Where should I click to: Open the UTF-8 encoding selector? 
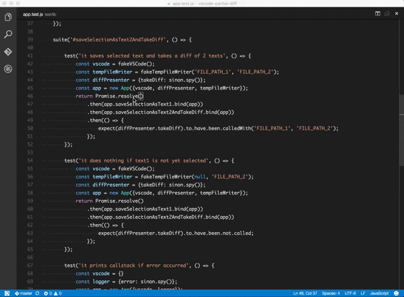click(350, 293)
